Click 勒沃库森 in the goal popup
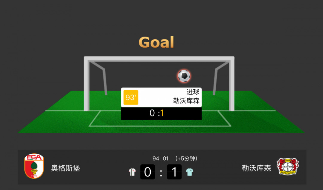Image resolution: width=323 pixels, height=190 pixels. pyautogui.click(x=186, y=101)
